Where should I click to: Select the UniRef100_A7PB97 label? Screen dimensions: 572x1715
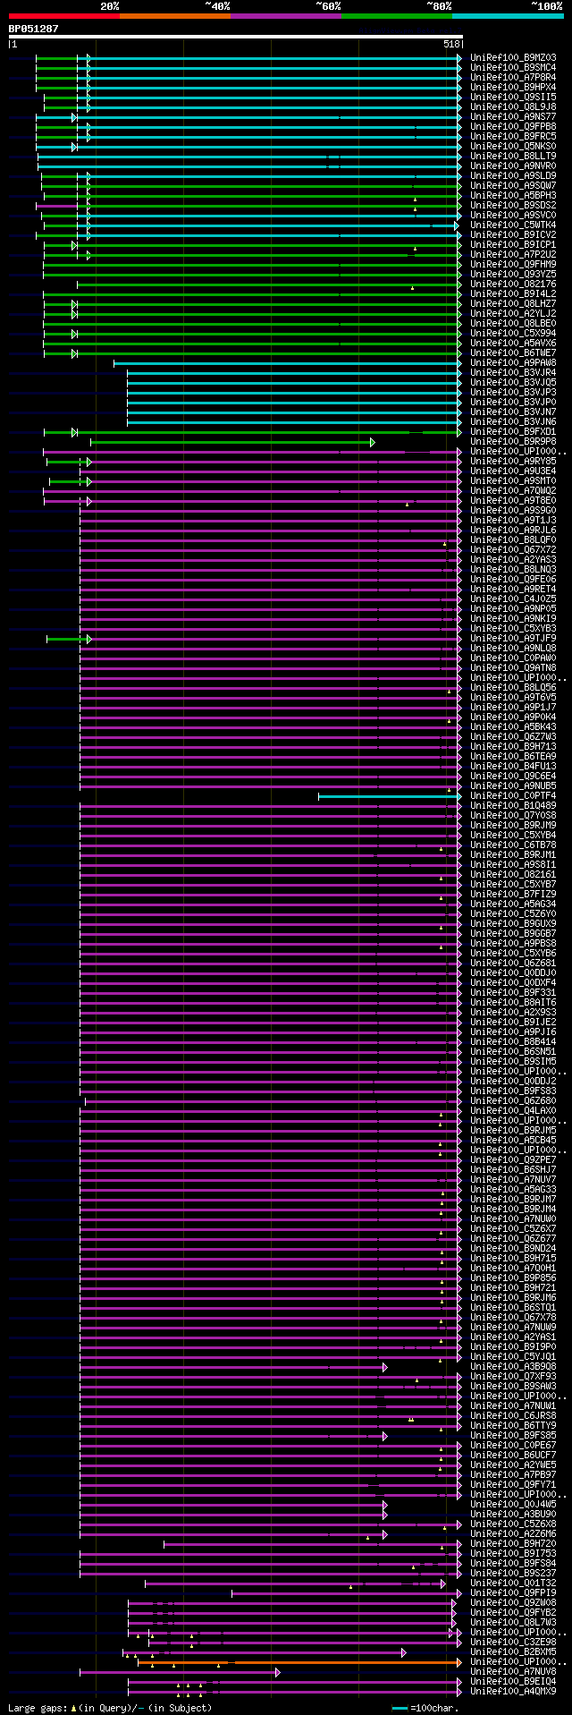click(x=513, y=1475)
